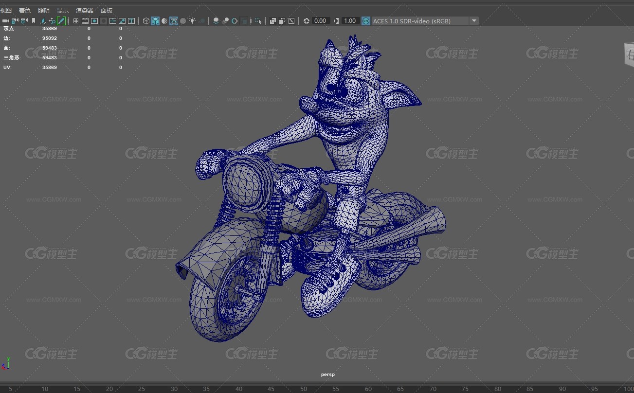Click frame 65 on time slider
The width and height of the screenshot is (634, 393).
tap(400, 389)
